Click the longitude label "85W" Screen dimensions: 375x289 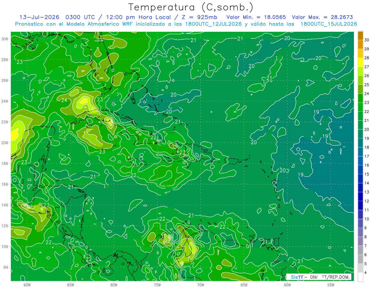(x=70, y=285)
